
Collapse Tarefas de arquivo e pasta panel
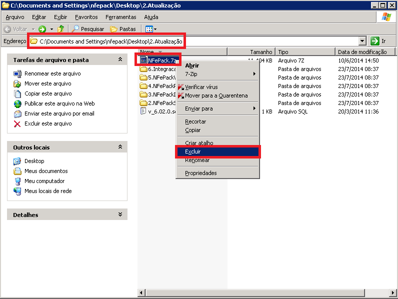[120, 59]
